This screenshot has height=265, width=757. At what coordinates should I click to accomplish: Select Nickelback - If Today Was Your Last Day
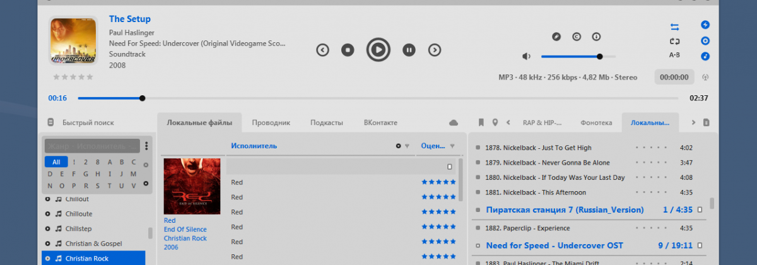(555, 177)
